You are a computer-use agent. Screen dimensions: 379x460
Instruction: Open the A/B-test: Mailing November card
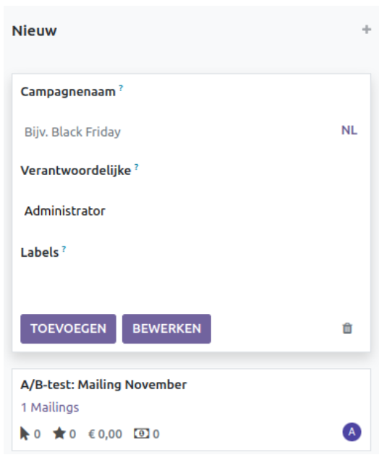coord(191,409)
